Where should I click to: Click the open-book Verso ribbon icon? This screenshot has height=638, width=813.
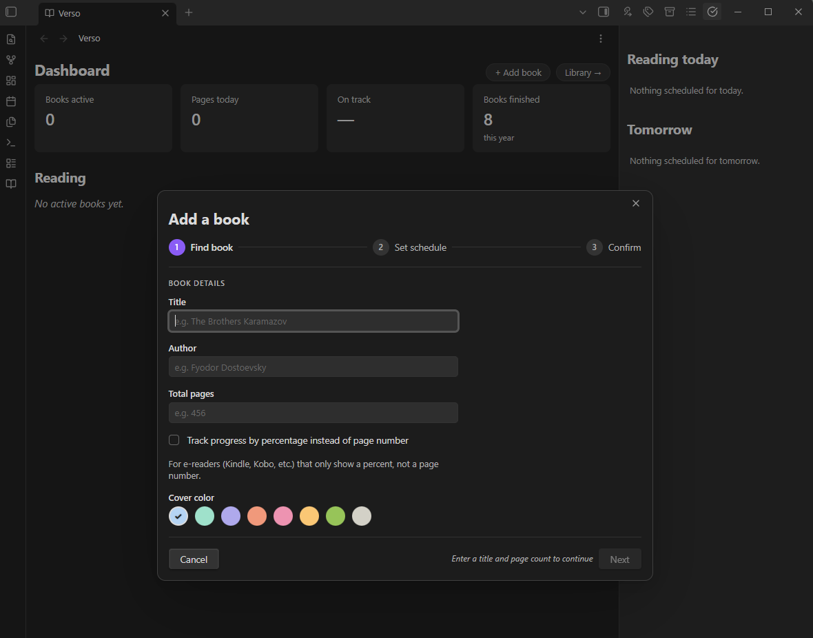[11, 184]
